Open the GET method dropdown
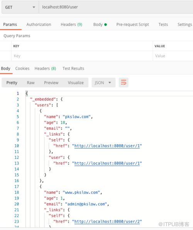The width and height of the screenshot is (193, 230). 20,7
